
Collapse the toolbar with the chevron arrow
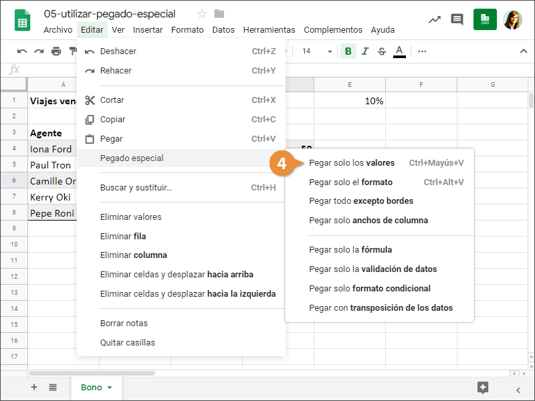524,51
